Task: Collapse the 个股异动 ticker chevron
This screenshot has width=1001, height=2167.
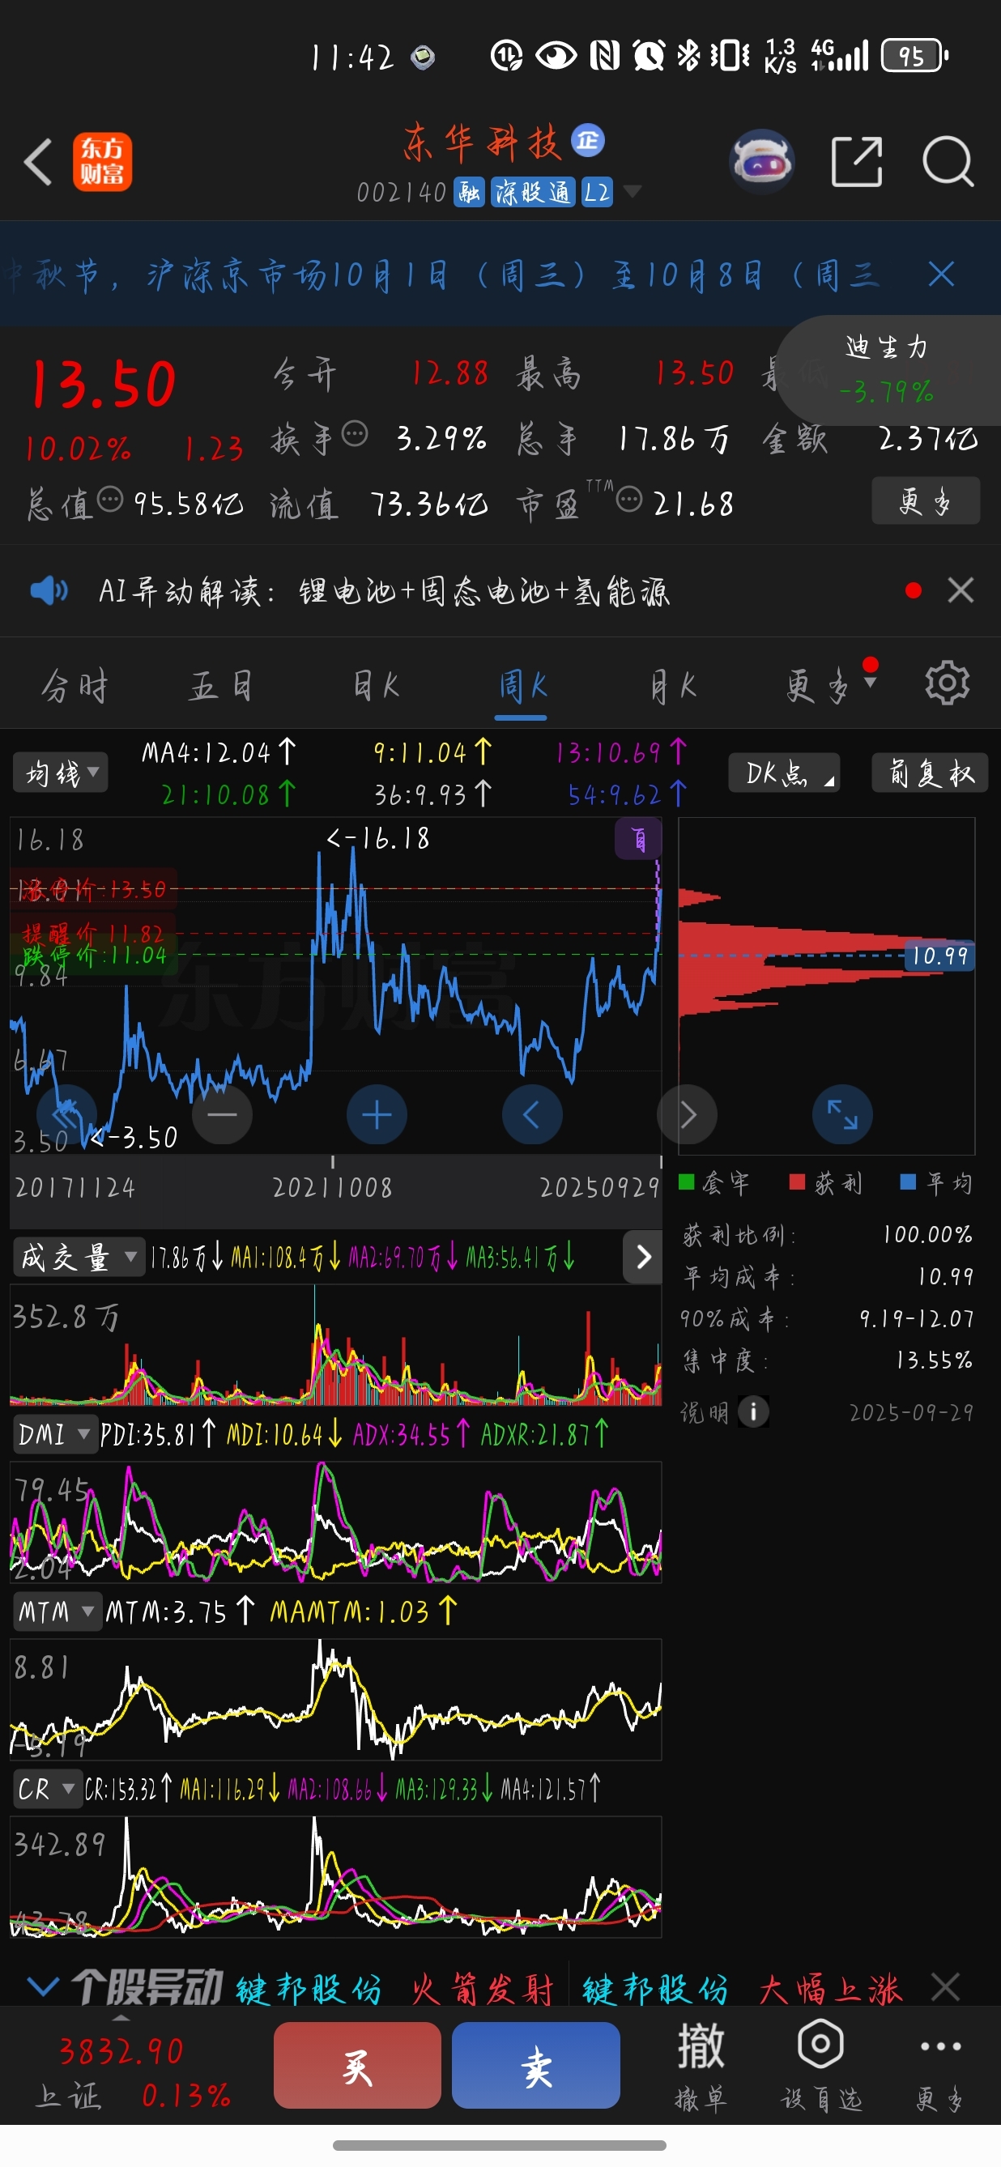Action: pos(42,1987)
